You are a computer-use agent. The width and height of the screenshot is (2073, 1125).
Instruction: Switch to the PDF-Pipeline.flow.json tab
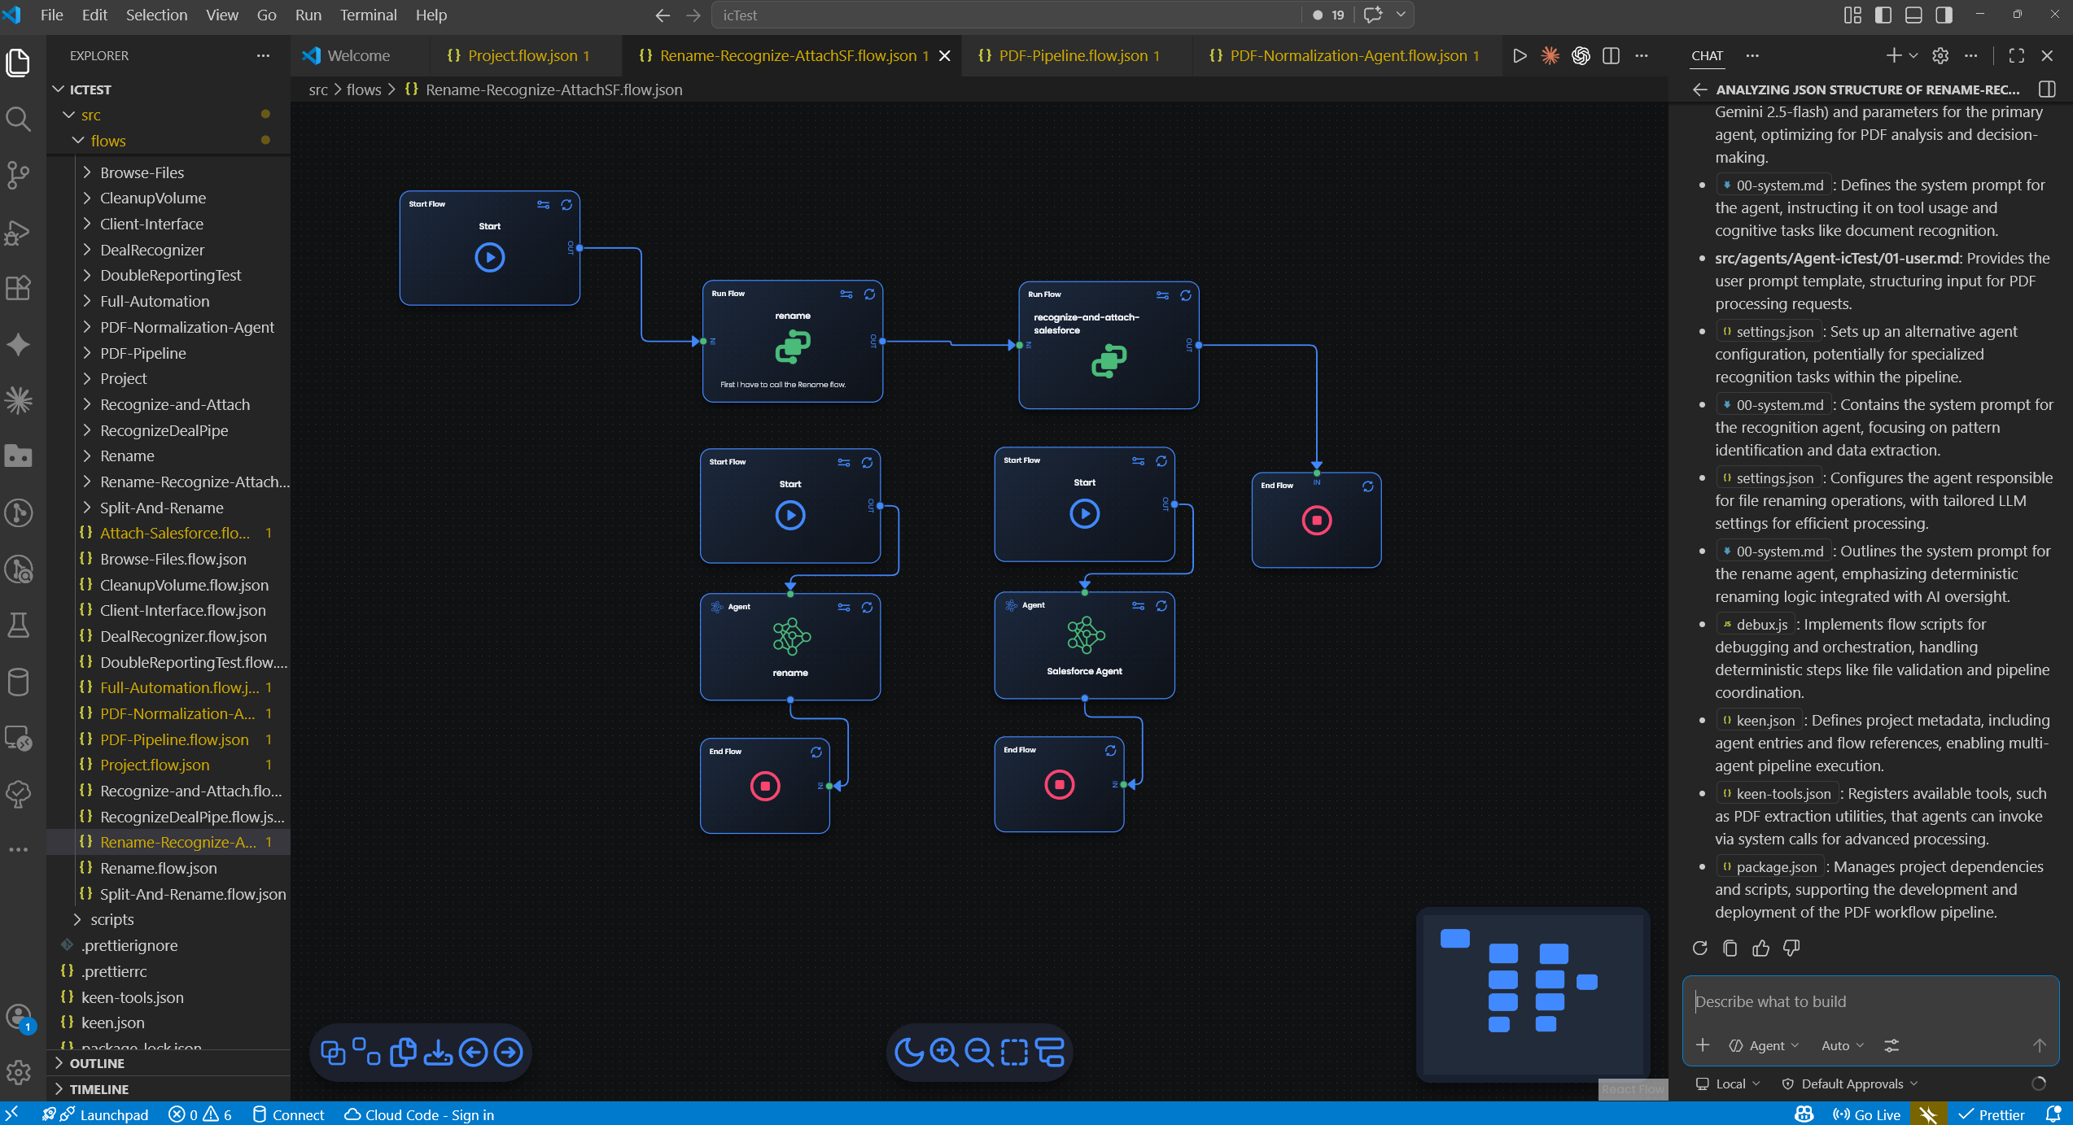point(1077,55)
